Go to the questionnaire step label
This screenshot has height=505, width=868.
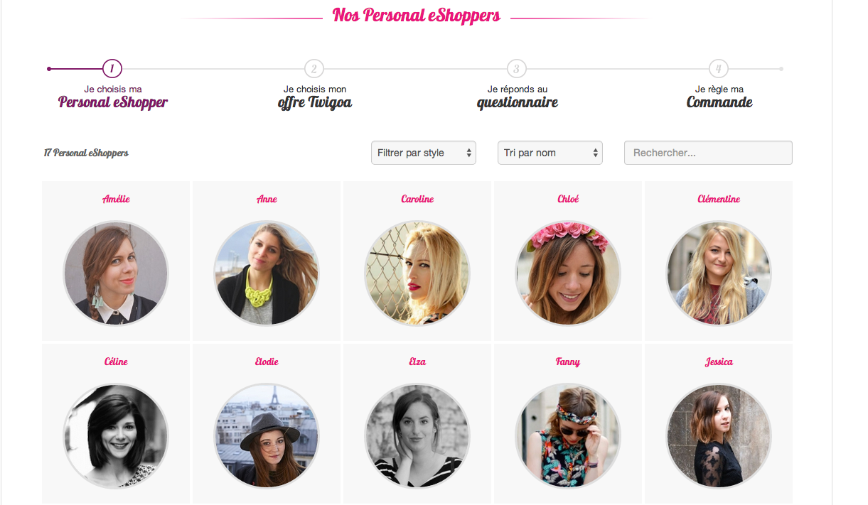click(517, 102)
